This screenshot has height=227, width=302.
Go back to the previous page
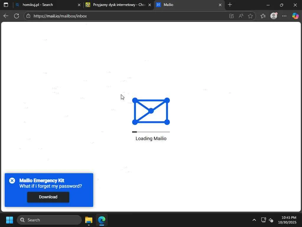(6, 16)
